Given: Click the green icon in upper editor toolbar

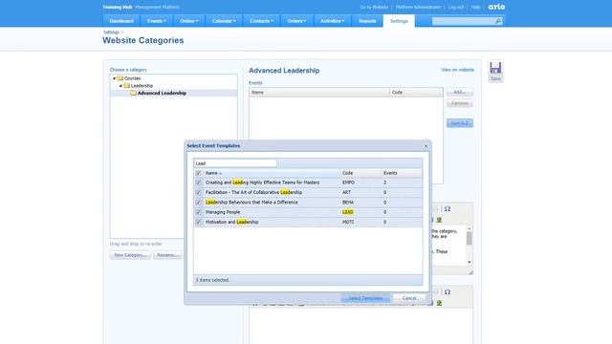Looking at the screenshot, I should [439, 220].
